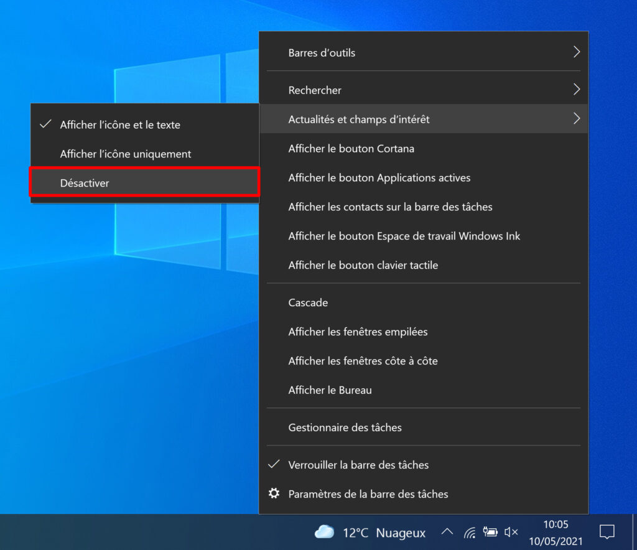The height and width of the screenshot is (550, 637).
Task: Choose Cascade window arrangement
Action: click(423, 302)
